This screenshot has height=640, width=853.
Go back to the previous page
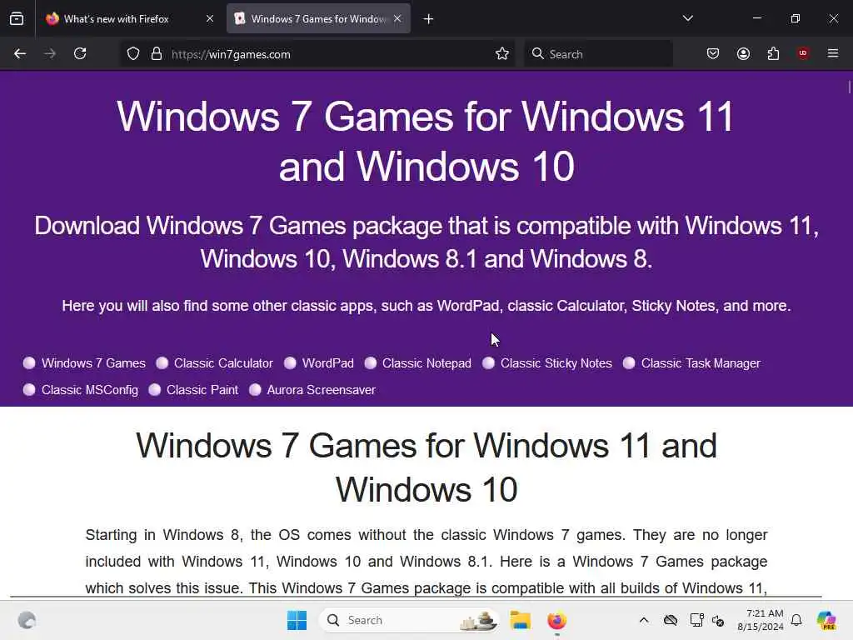(x=20, y=54)
